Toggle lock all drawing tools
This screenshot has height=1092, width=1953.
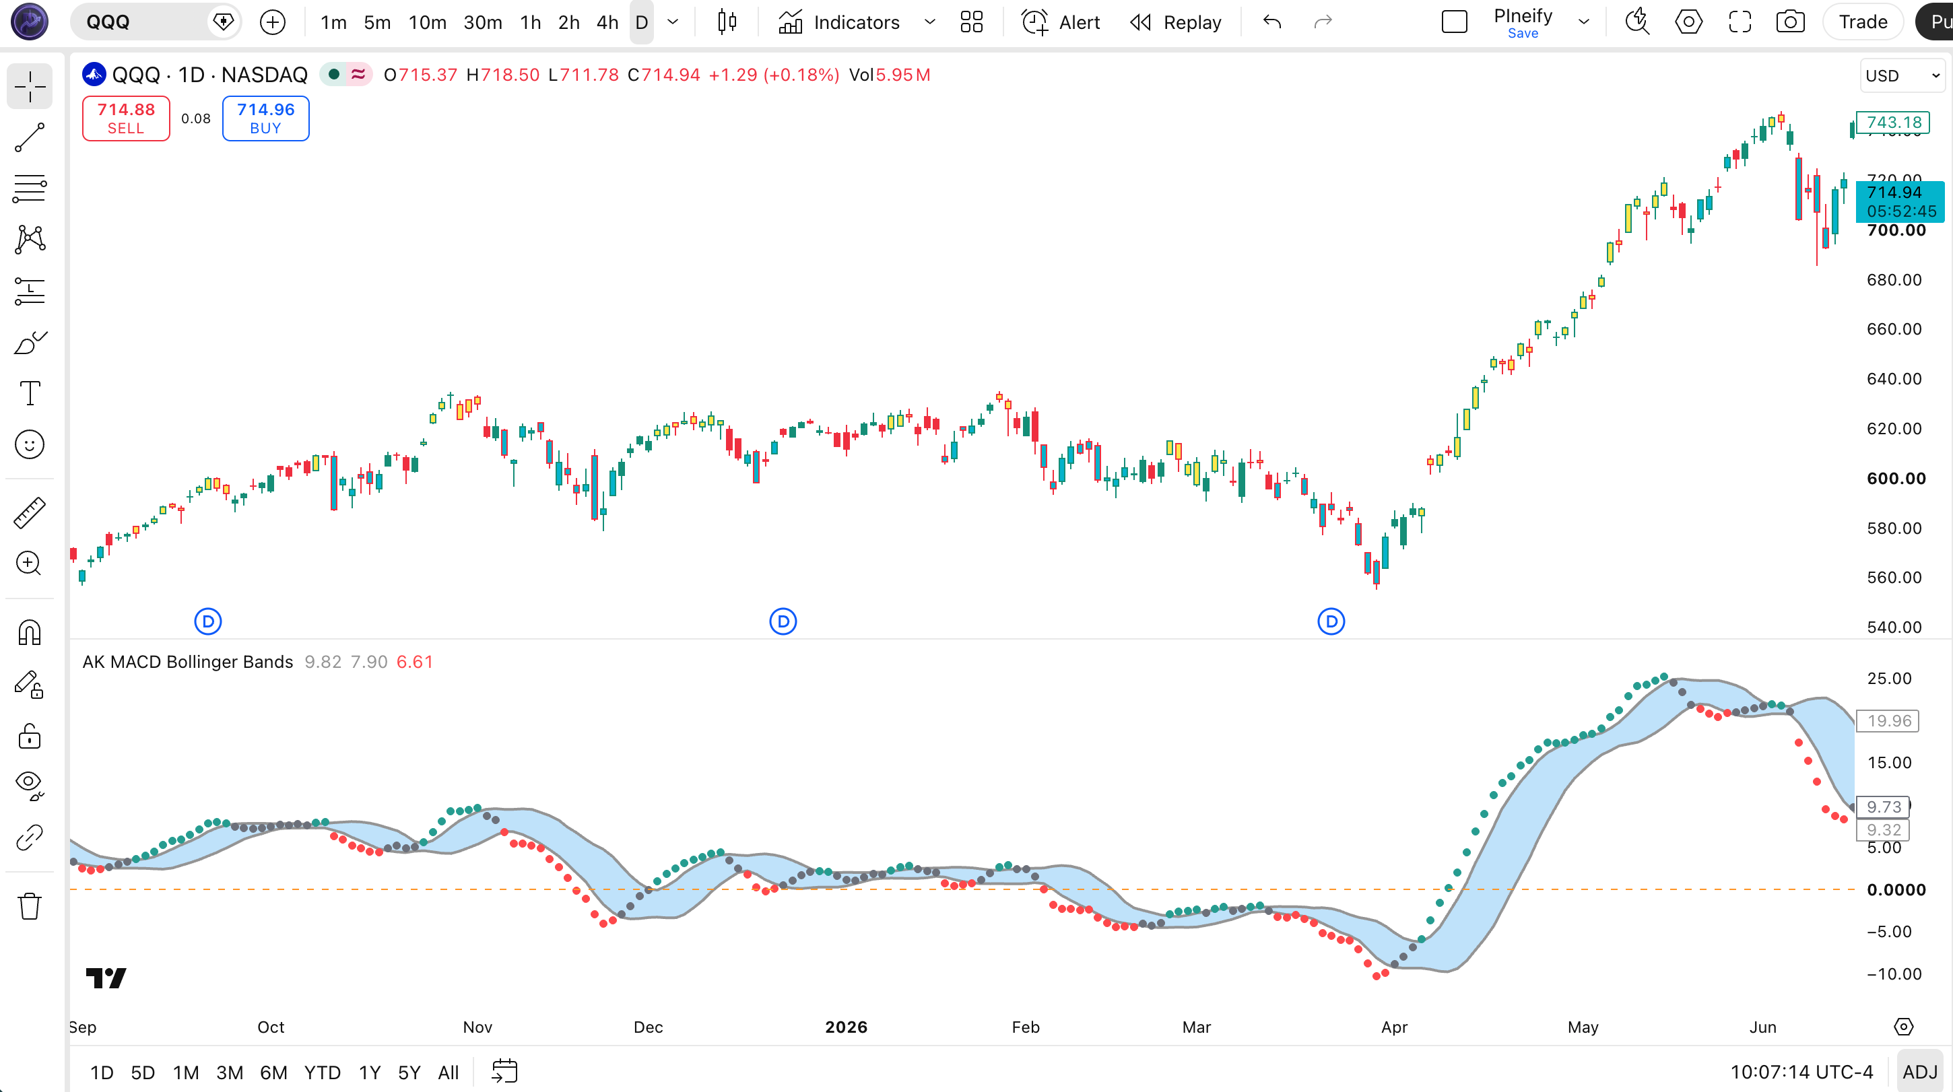point(30,736)
